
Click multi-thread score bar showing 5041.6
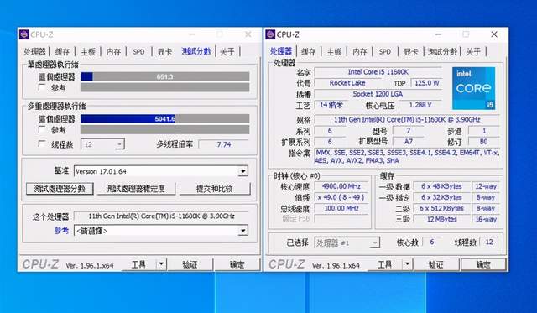pos(164,119)
